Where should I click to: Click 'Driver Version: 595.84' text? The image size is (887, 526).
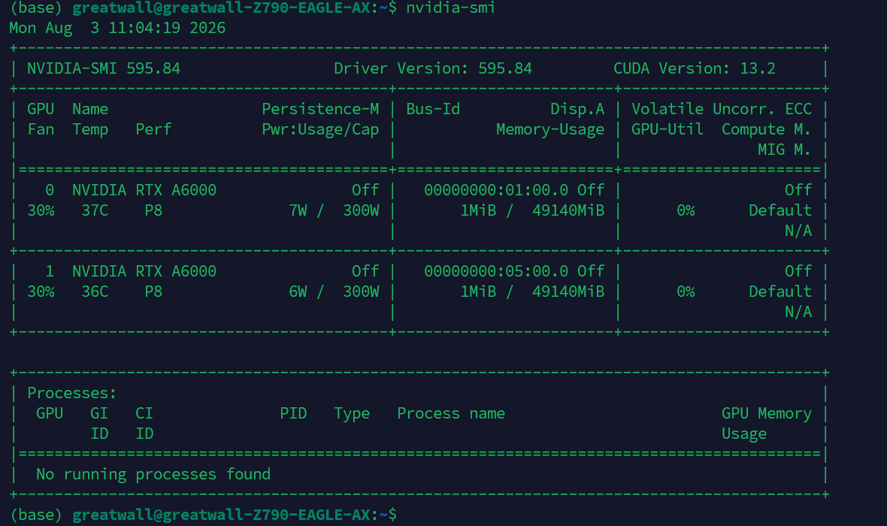(x=433, y=68)
